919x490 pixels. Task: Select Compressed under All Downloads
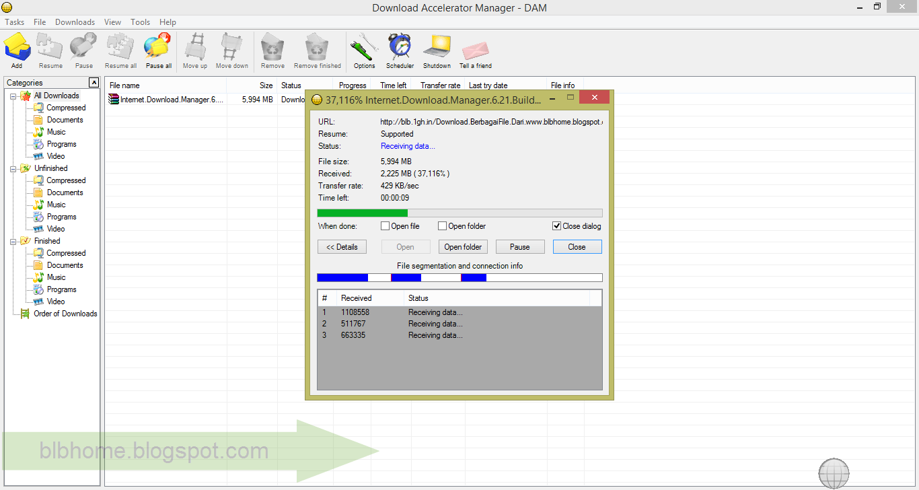point(66,108)
